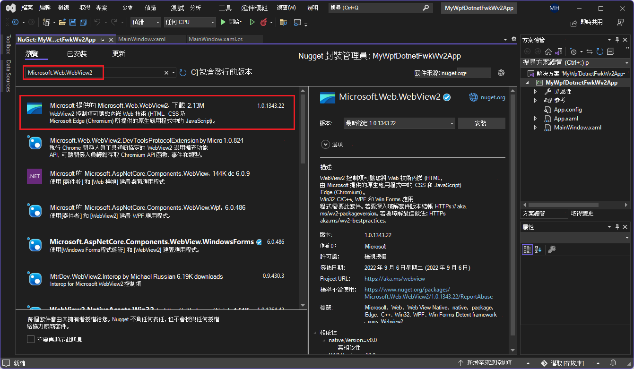Screen dimensions: 634x369
Task: Open the 套件來源 nuget.org dropdown
Action: [x=466, y=73]
